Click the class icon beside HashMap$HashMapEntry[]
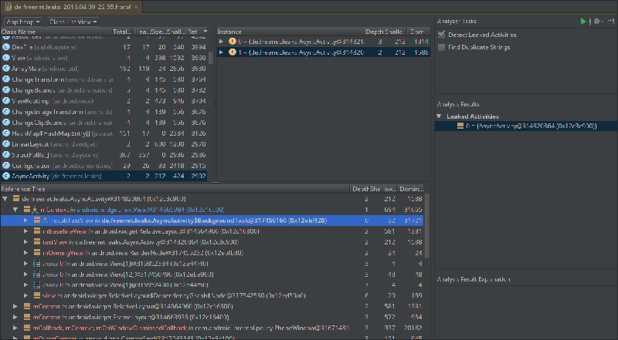The height and width of the screenshot is (340, 618). [6, 133]
